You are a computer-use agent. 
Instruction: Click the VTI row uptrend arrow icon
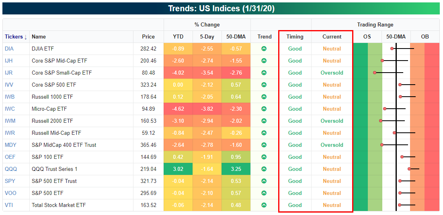pos(264,205)
